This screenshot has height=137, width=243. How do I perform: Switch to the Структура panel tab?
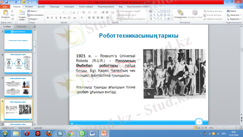click(x=22, y=27)
